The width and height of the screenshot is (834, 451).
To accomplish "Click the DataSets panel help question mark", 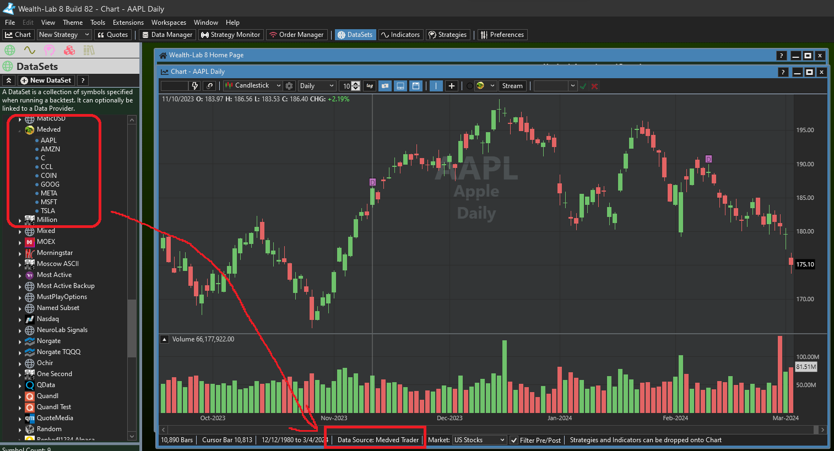I will pyautogui.click(x=83, y=80).
